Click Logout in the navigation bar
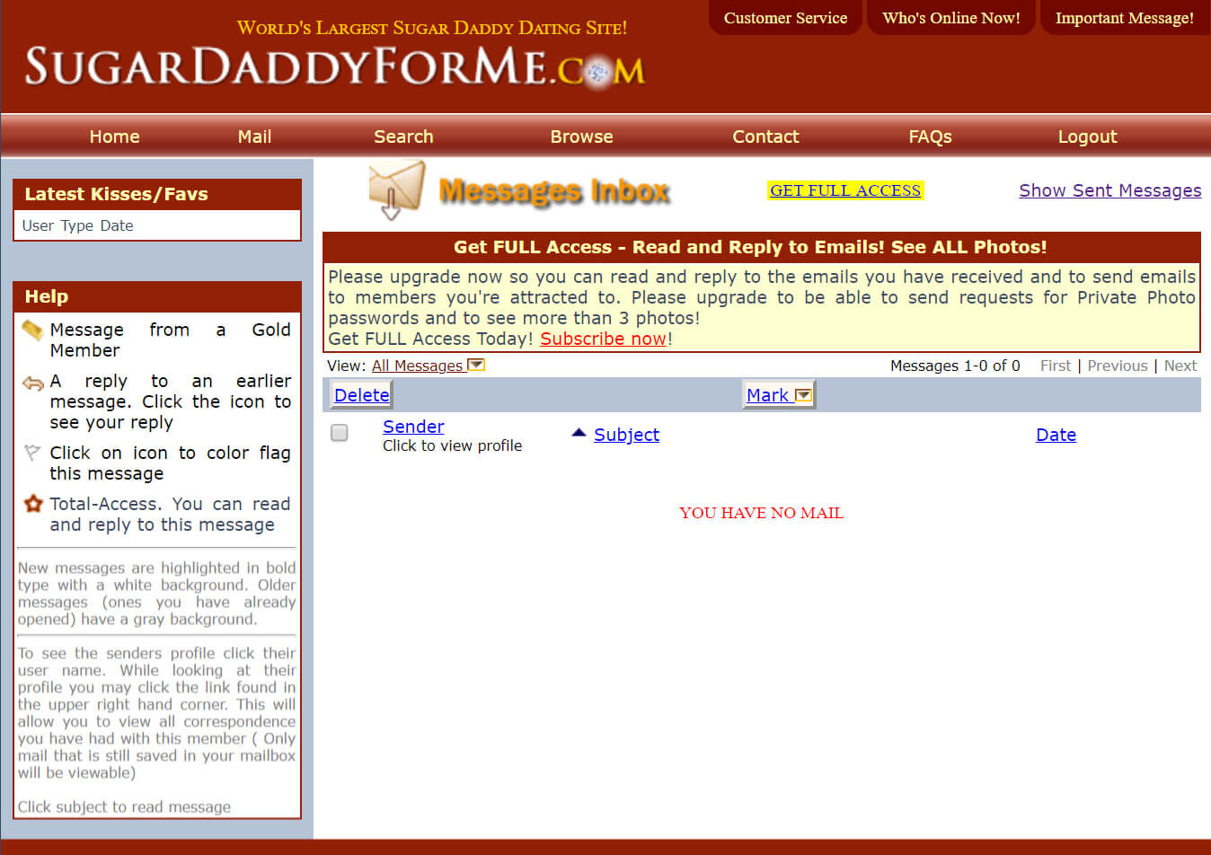 click(x=1087, y=137)
